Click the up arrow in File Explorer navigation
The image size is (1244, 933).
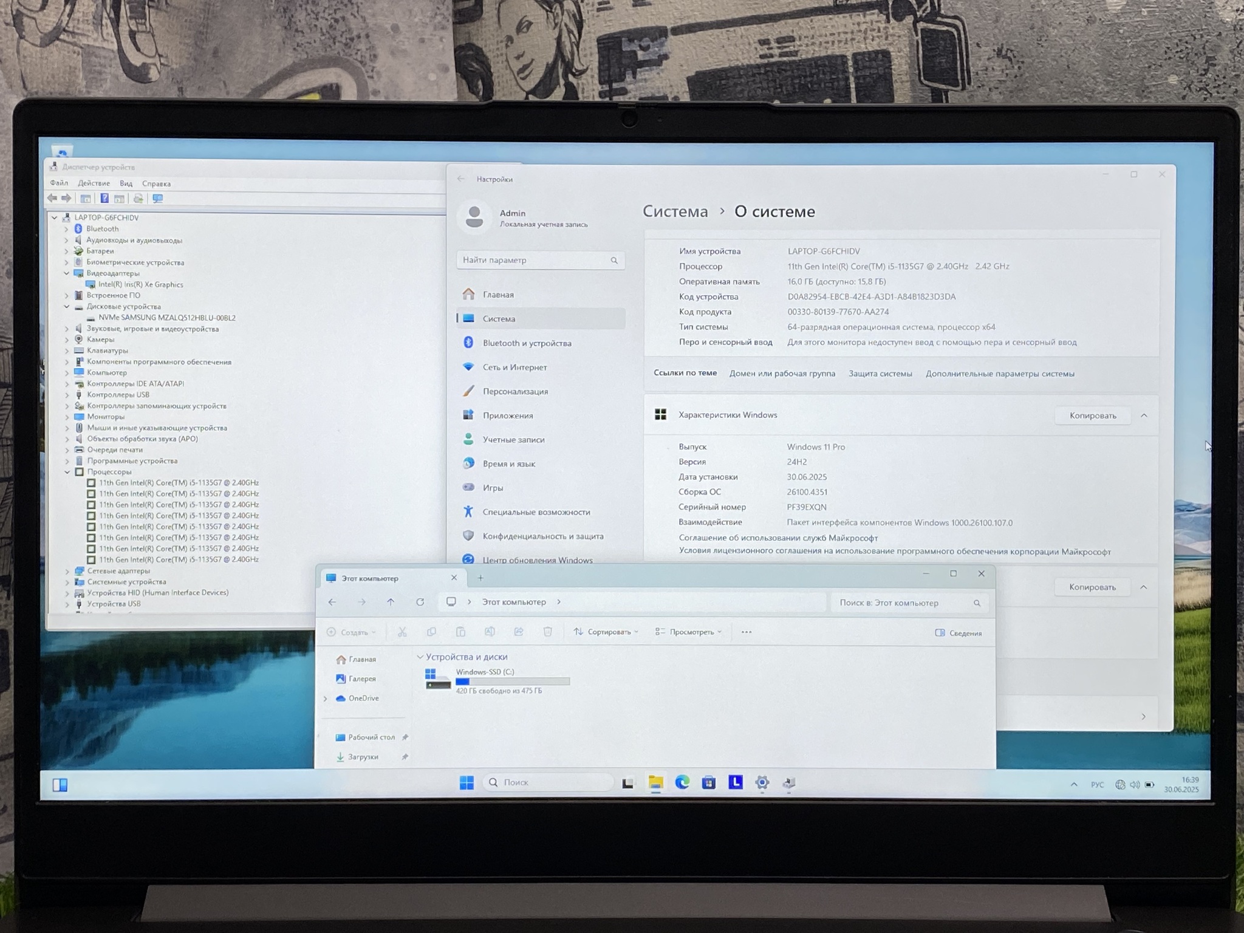391,602
